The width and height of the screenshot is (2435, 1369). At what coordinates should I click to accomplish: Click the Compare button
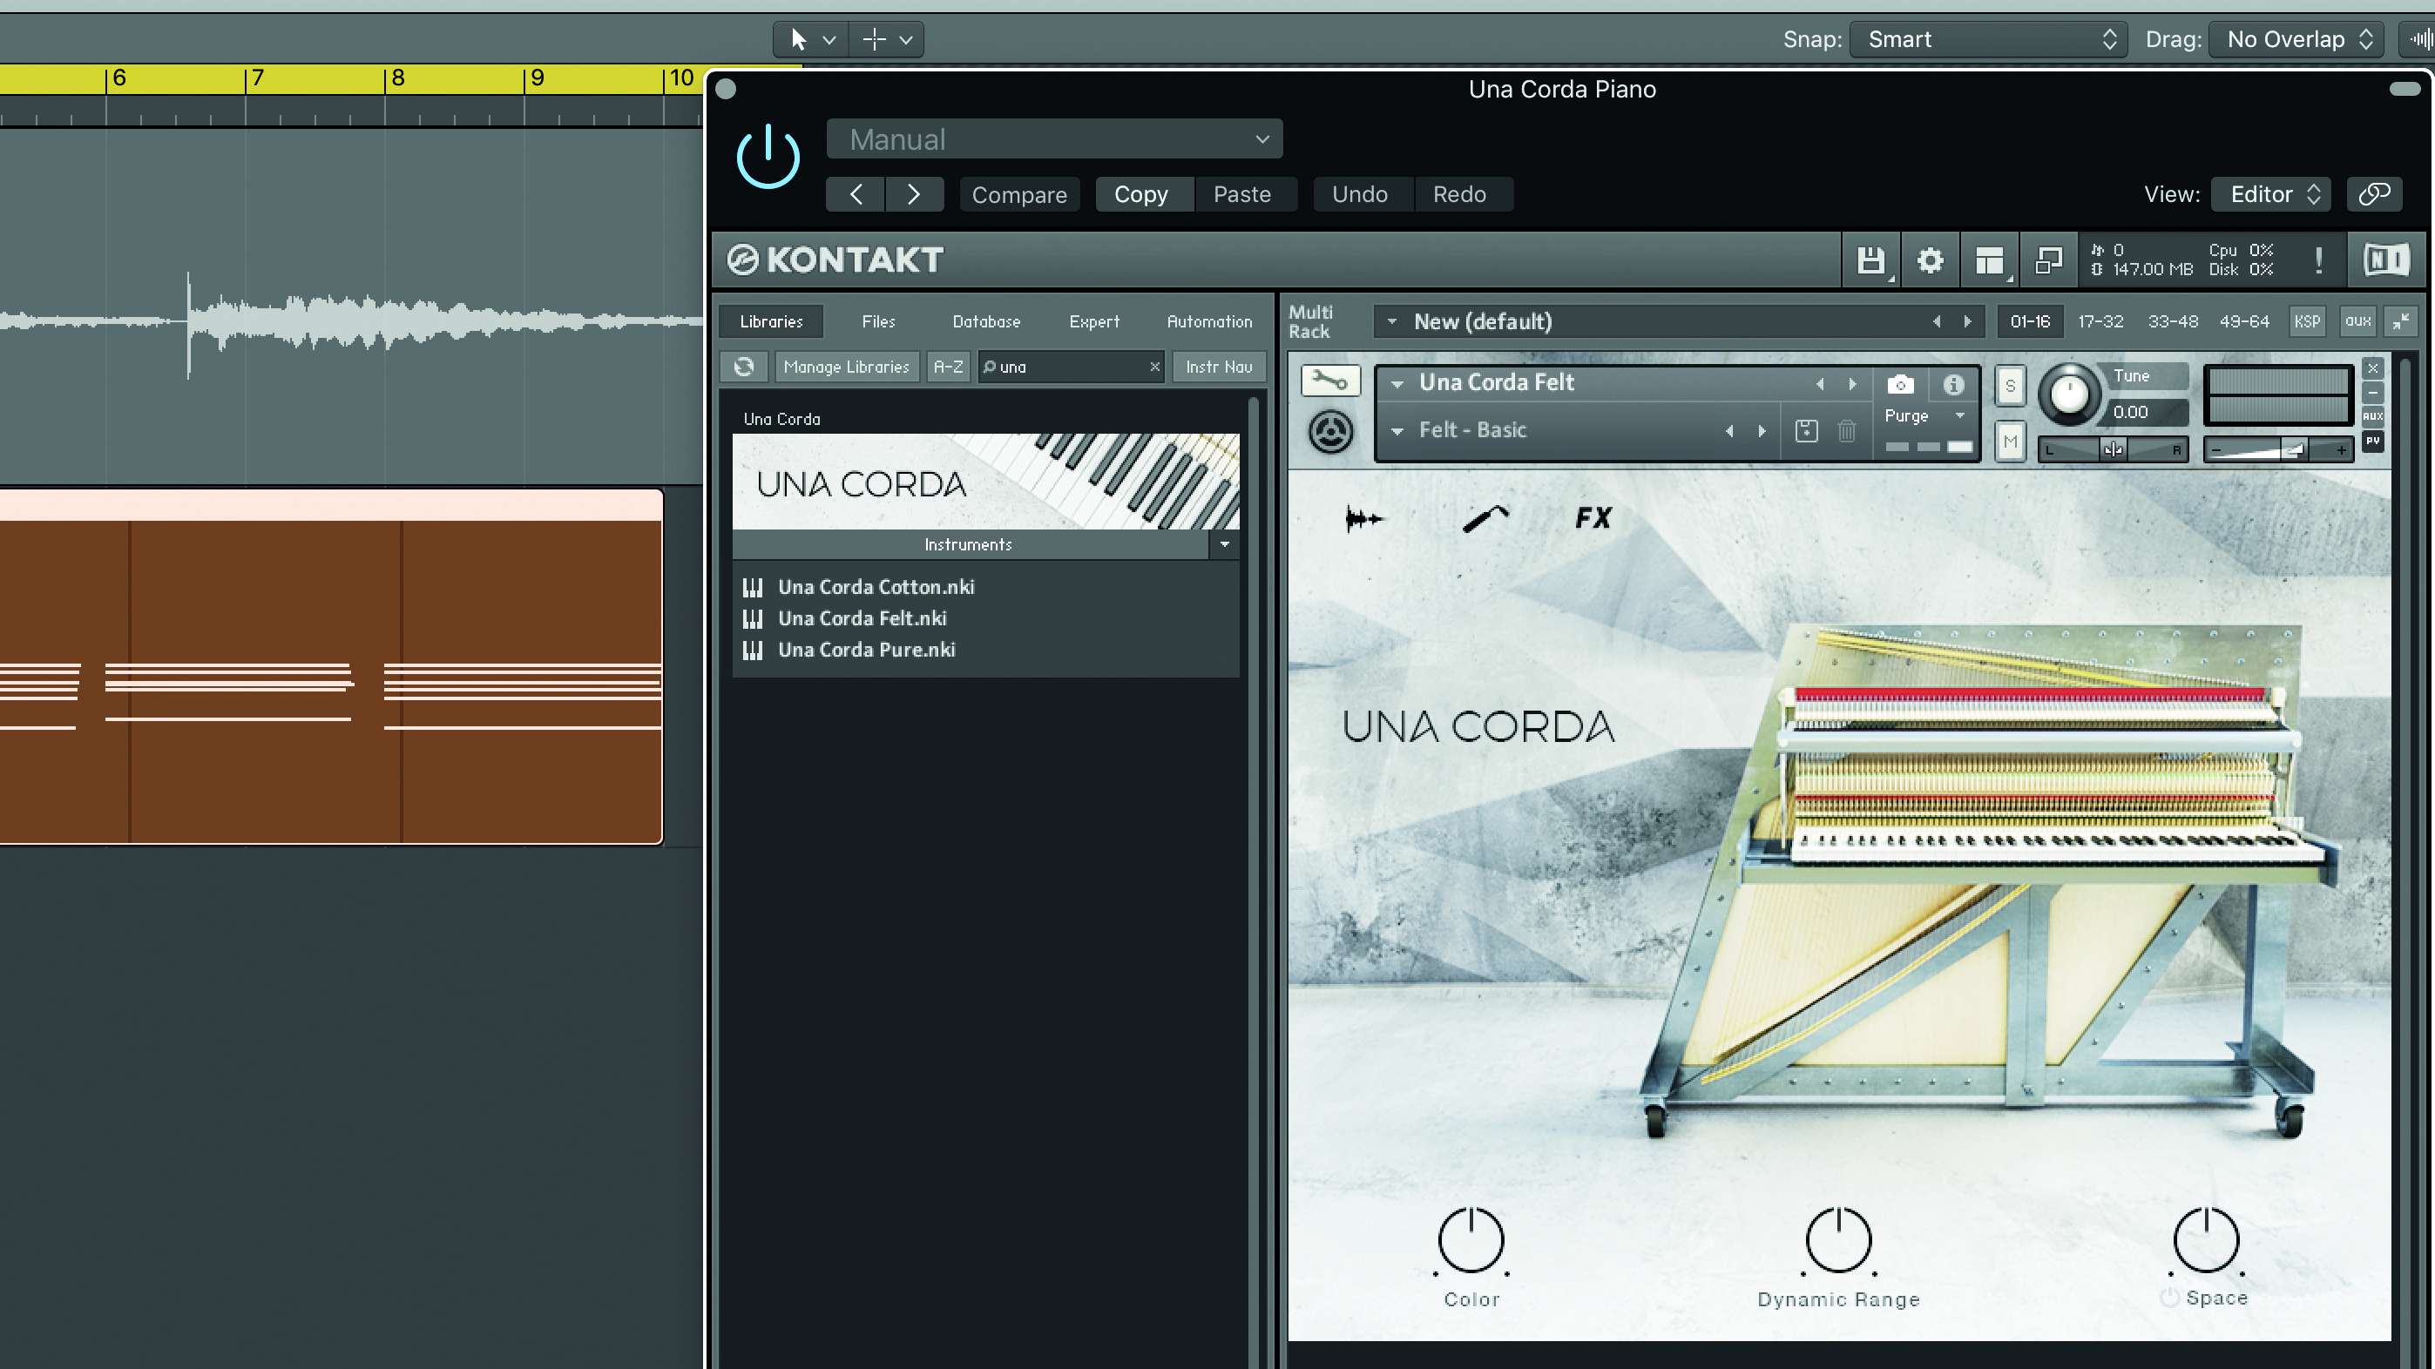click(1019, 193)
